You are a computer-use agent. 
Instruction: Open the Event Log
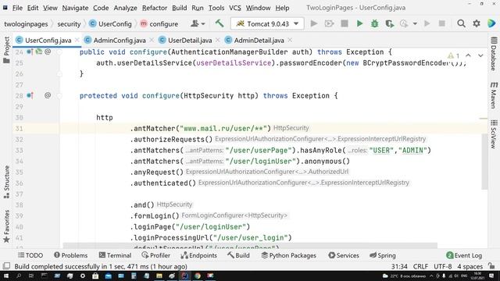click(x=464, y=255)
